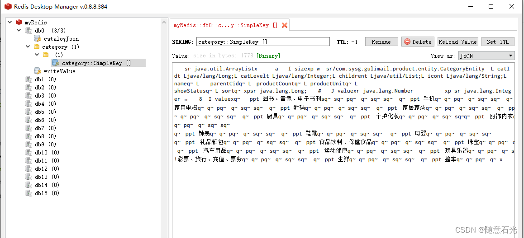Click the catalogJson key icon
Image resolution: width=524 pixels, height=238 pixels.
pos(38,39)
